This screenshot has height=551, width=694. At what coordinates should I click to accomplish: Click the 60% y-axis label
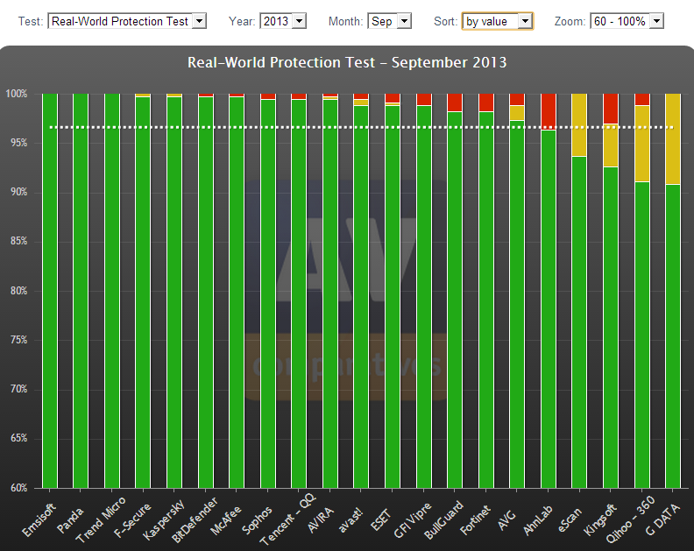tap(18, 488)
